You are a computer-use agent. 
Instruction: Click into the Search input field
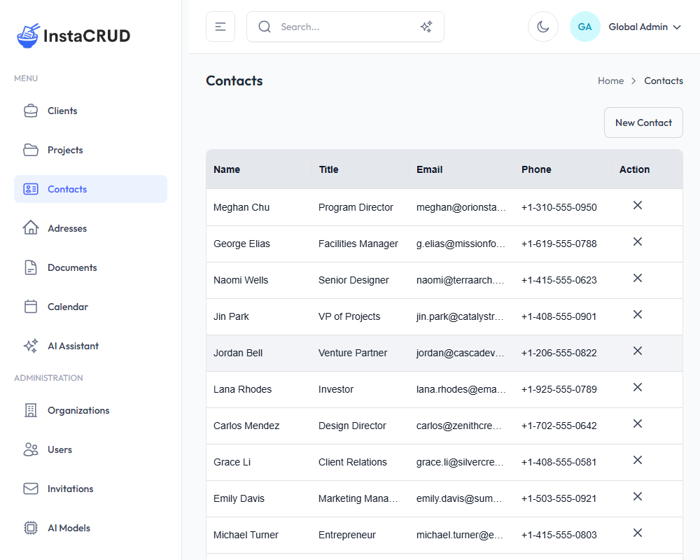click(343, 27)
